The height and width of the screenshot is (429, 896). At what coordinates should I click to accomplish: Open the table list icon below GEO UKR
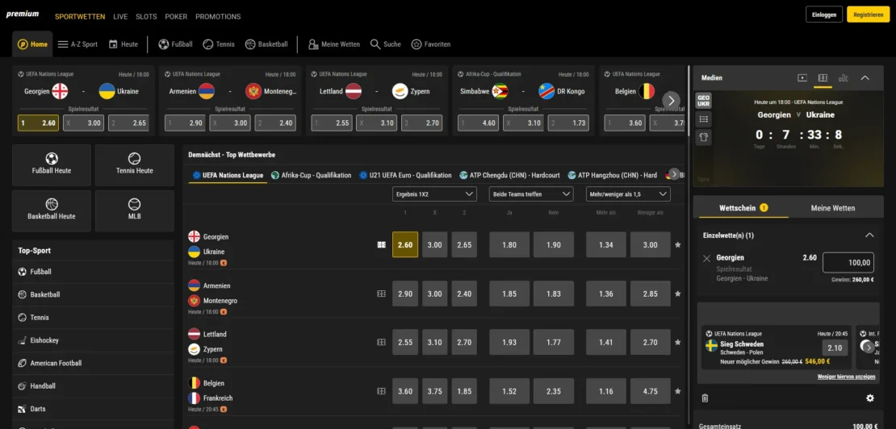tap(703, 119)
